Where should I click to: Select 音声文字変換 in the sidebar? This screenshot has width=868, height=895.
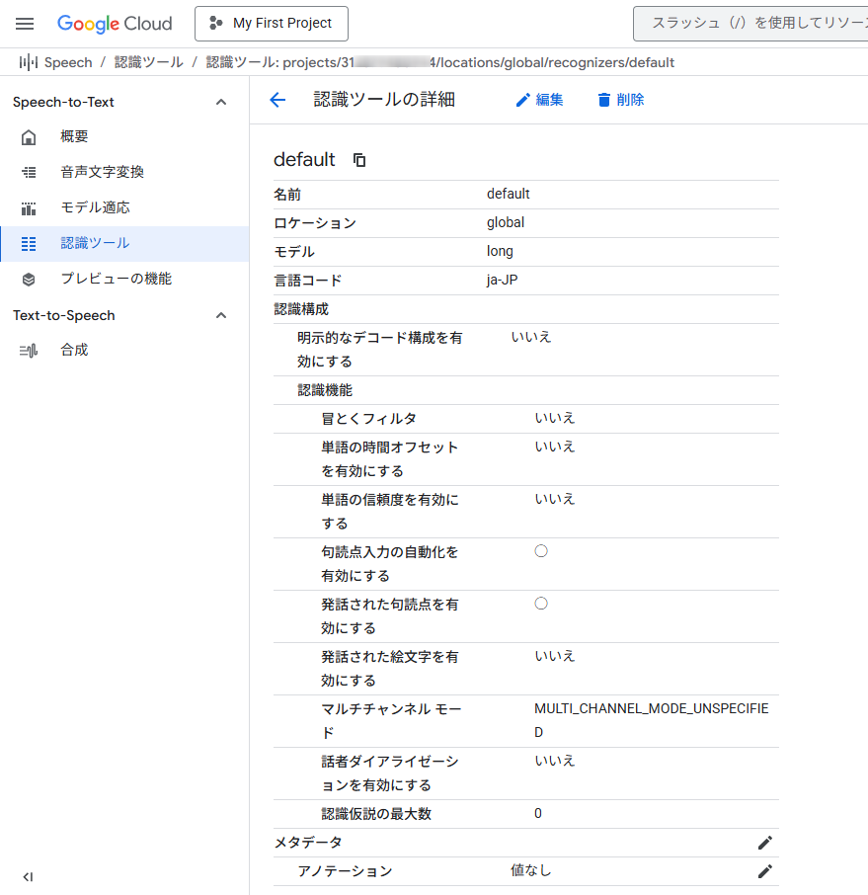[x=102, y=172]
